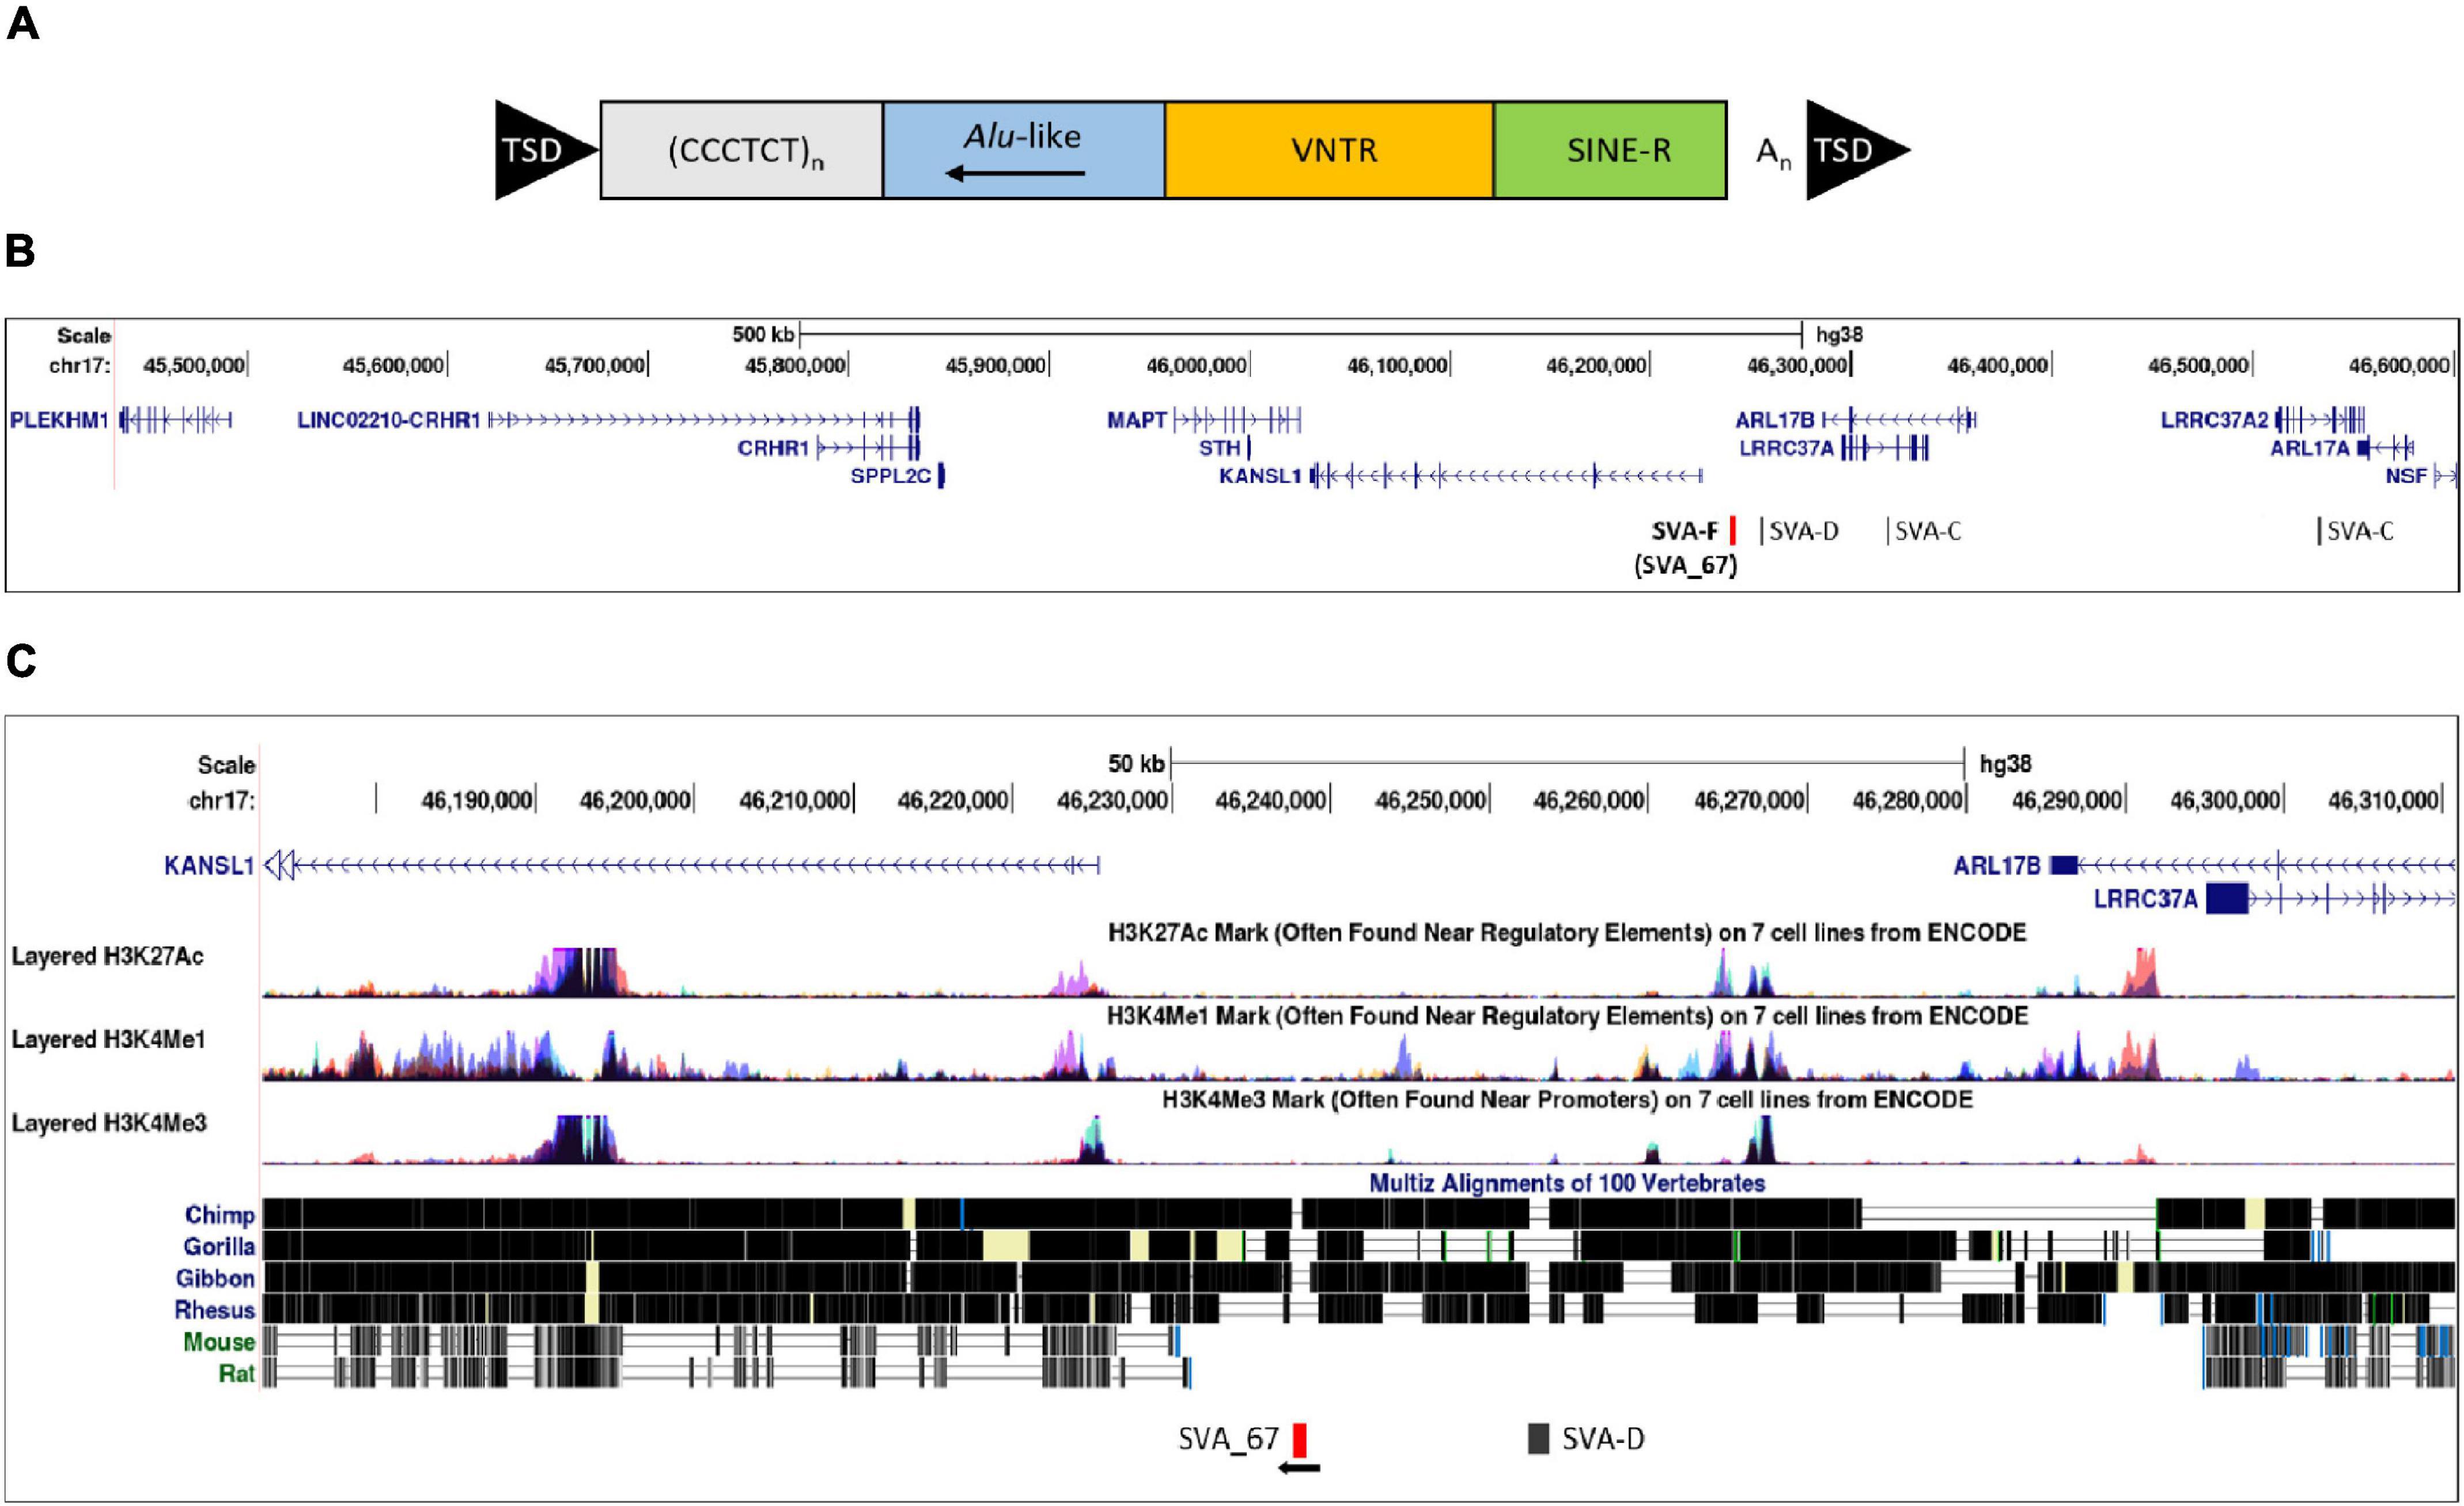Click the SVA-D label in panel B
2464x1506 pixels.
1804,531
